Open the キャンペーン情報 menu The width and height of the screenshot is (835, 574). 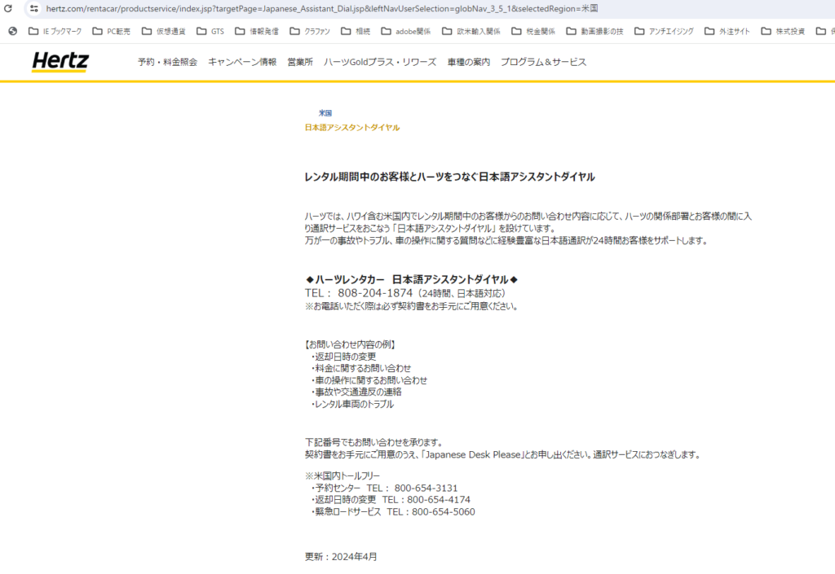point(242,62)
